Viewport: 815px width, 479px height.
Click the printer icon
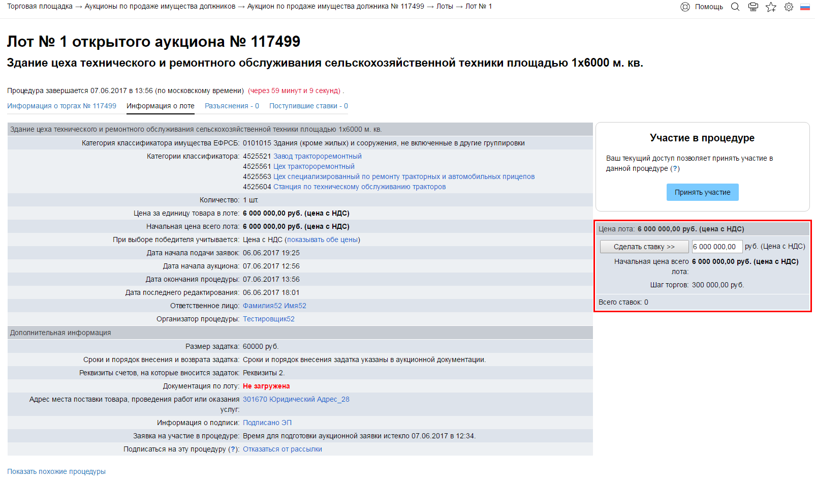coord(753,7)
